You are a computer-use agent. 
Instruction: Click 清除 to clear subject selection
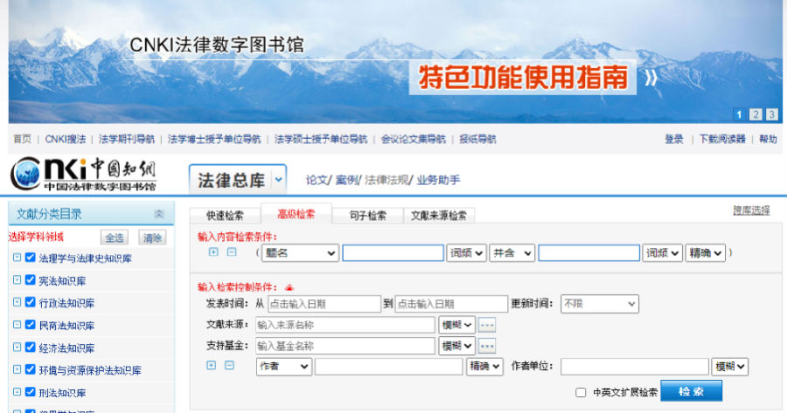(152, 237)
